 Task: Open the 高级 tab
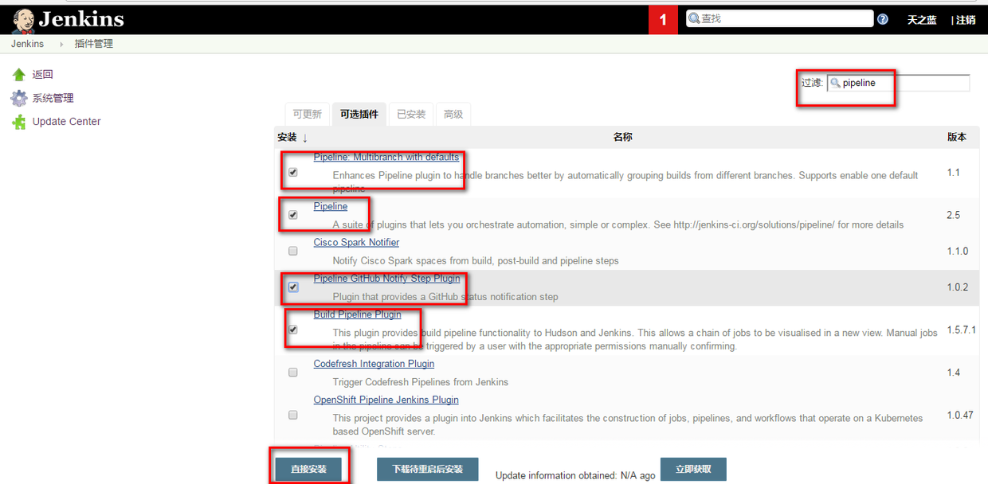453,114
